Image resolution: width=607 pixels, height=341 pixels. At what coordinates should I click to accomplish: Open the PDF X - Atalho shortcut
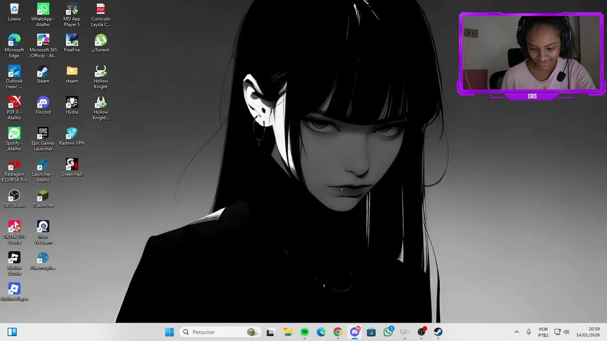tap(14, 108)
